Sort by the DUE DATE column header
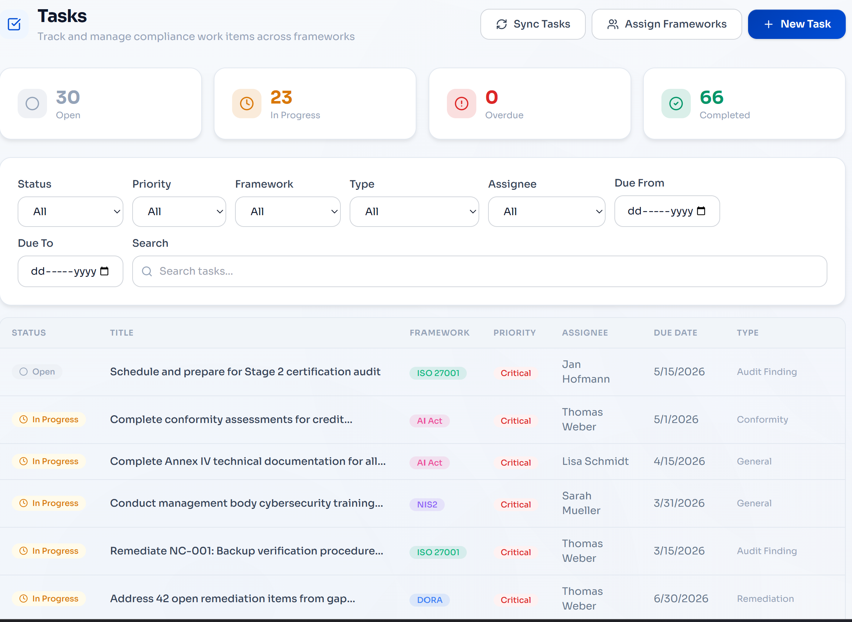This screenshot has width=852, height=622. coord(675,332)
